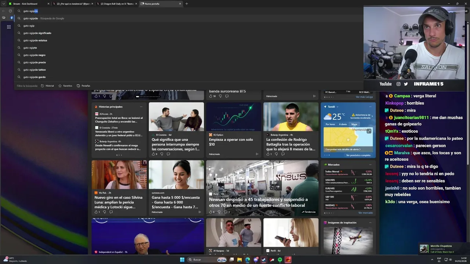This screenshot has width=470, height=264.
Task: Open the EUR/ARS market row
Action: [x=348, y=190]
